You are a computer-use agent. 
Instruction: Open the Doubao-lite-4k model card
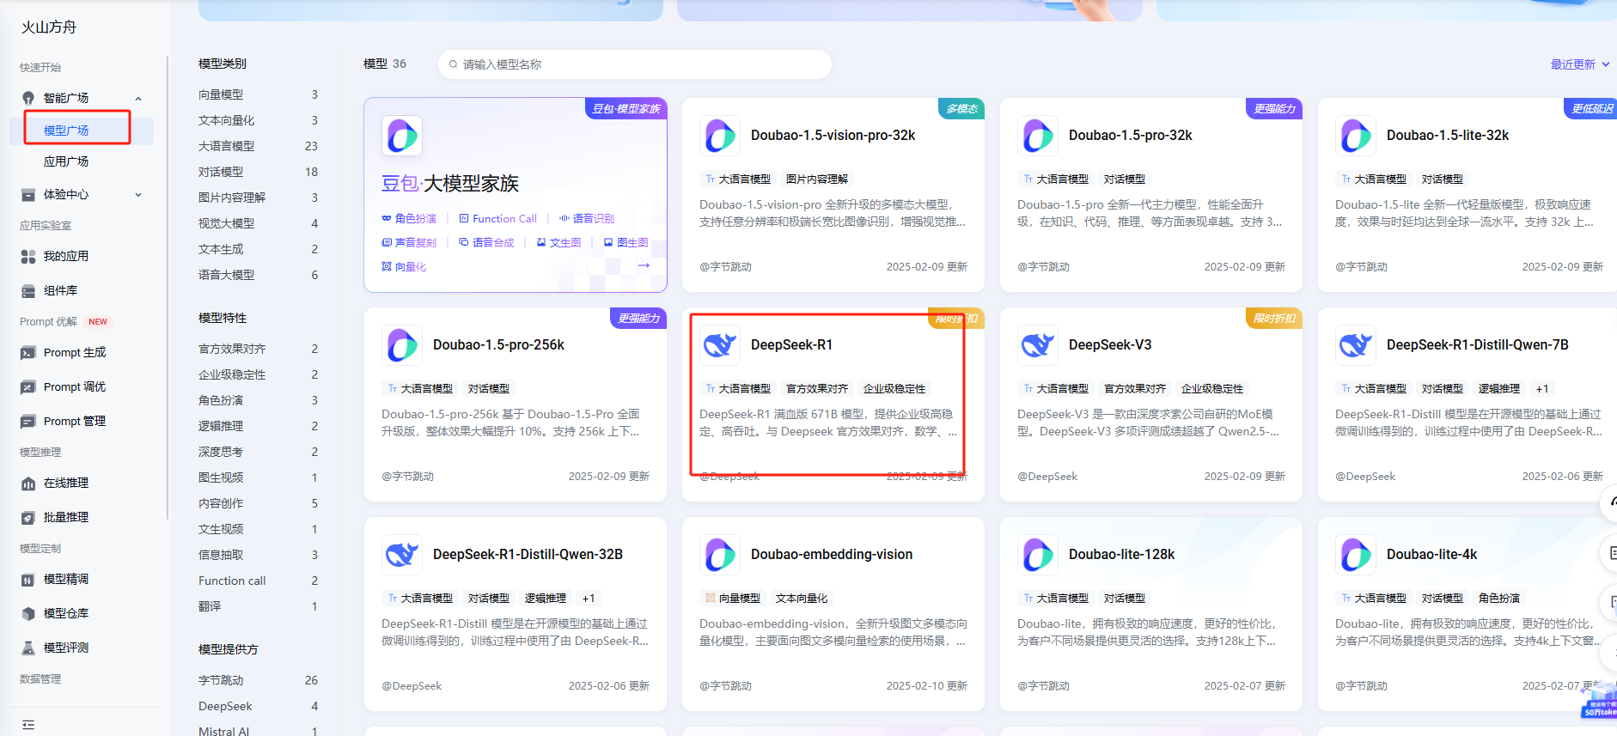(x=1468, y=614)
